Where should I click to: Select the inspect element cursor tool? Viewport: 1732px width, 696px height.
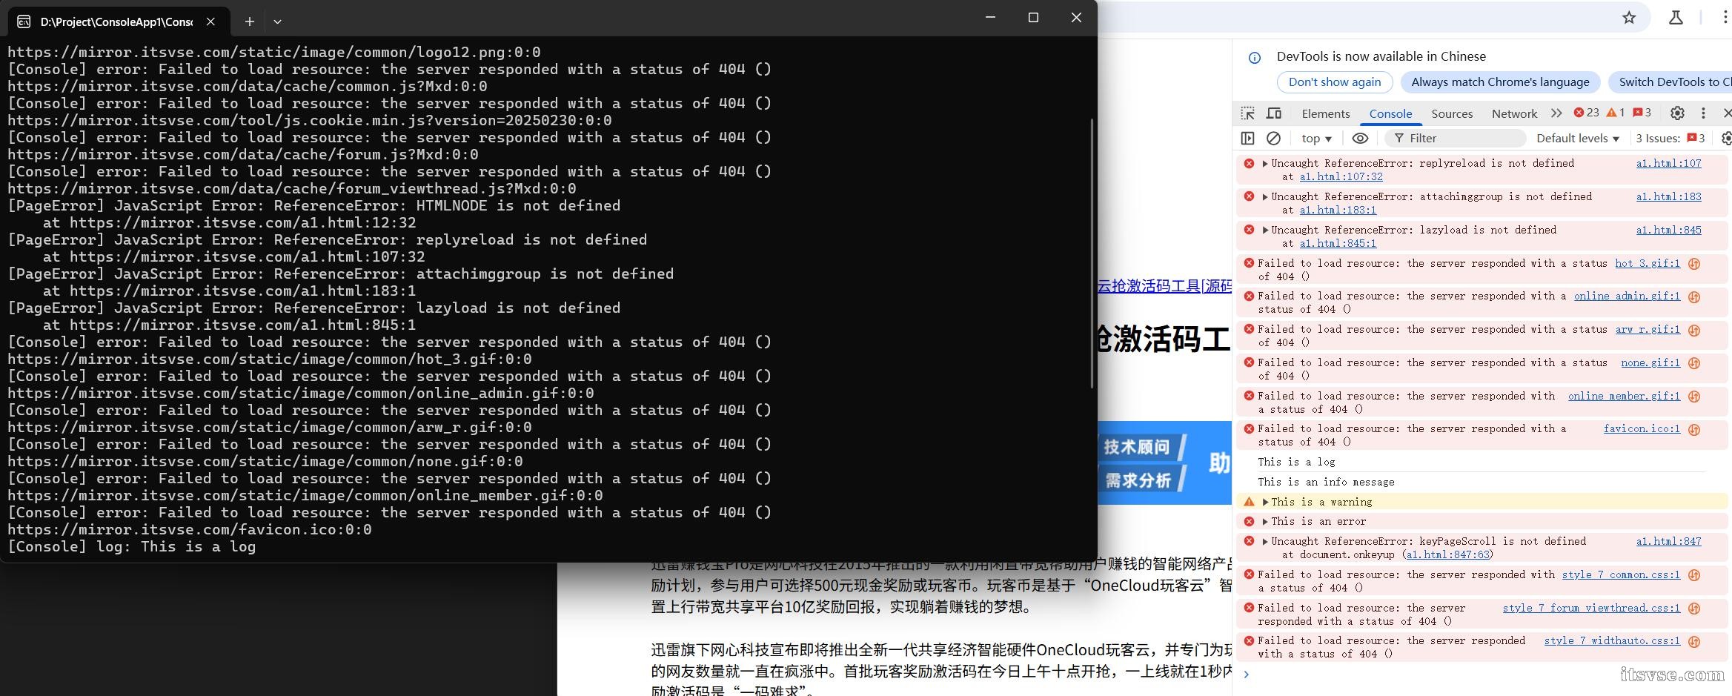(1248, 113)
